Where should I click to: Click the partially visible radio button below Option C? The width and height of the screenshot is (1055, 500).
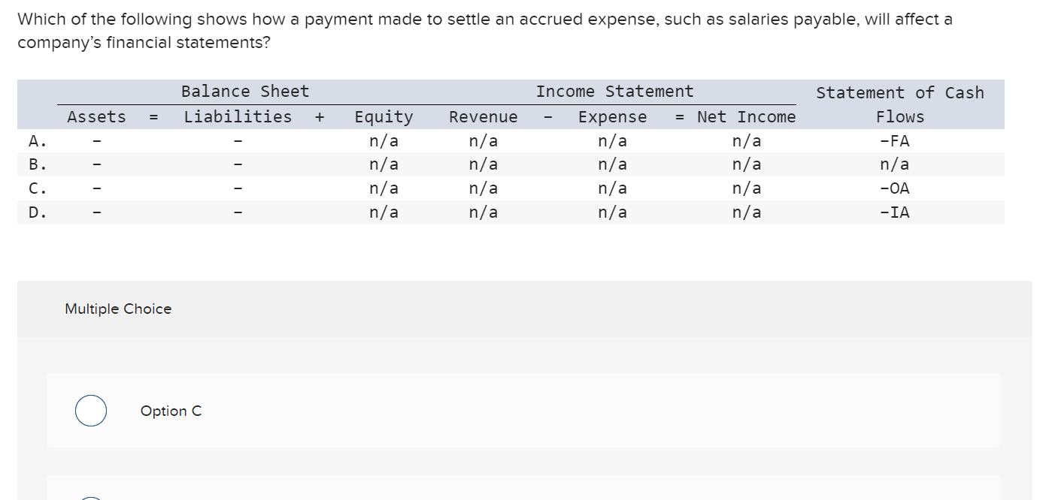pos(91,496)
